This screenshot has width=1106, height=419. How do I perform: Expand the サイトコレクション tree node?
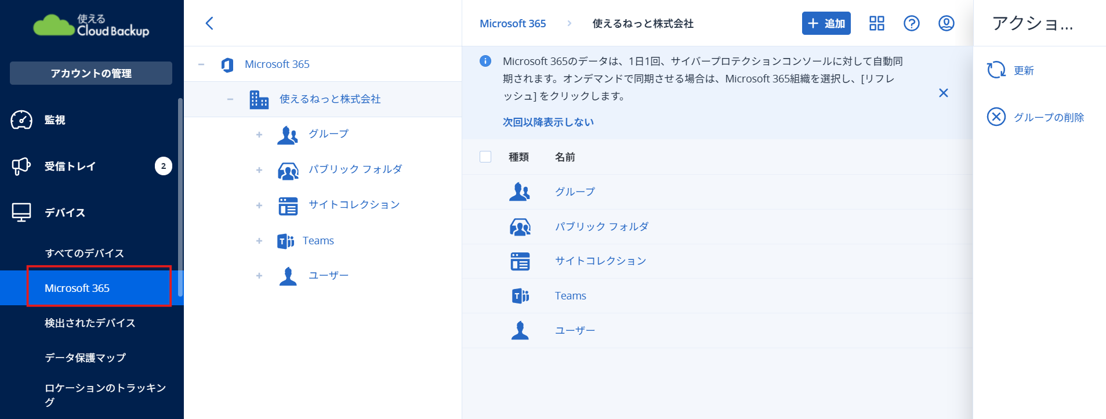(259, 205)
